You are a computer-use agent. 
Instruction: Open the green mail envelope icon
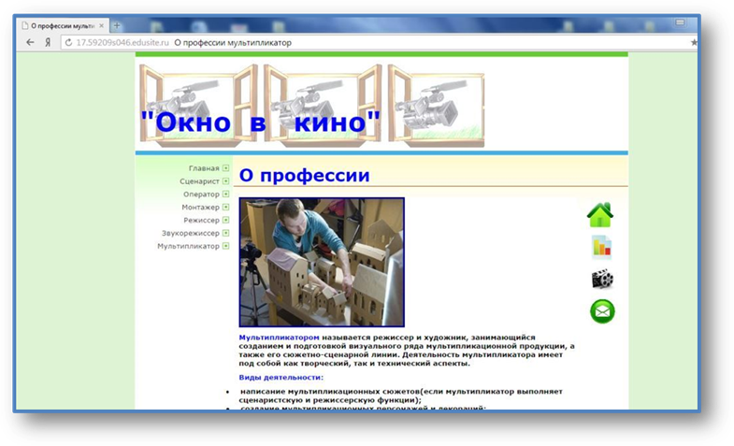pyautogui.click(x=602, y=311)
